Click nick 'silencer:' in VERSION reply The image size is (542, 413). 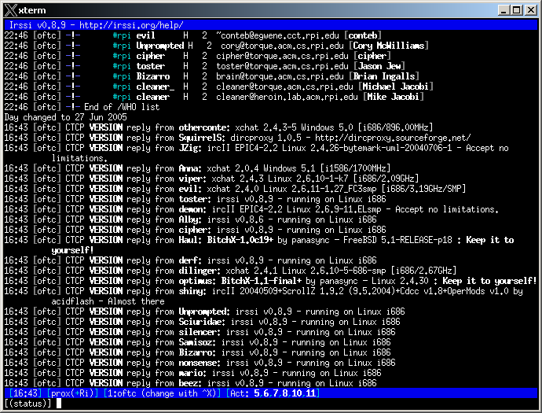[x=200, y=332]
